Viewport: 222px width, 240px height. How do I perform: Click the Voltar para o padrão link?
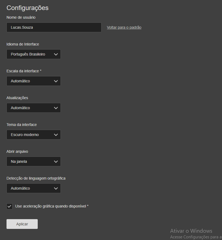pos(124,27)
